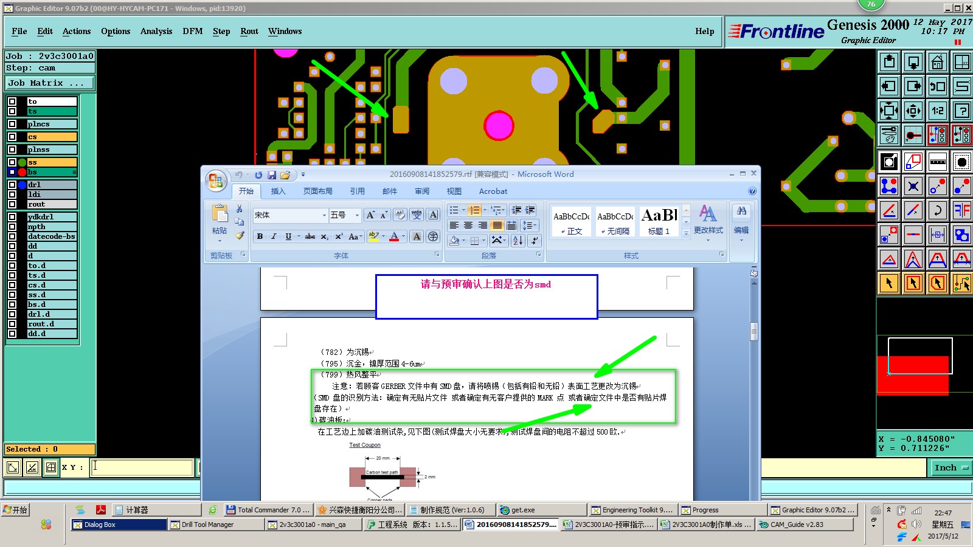The image size is (973, 547).
Task: Toggle the checkbox for layer 'plnss'
Action: pyautogui.click(x=12, y=150)
